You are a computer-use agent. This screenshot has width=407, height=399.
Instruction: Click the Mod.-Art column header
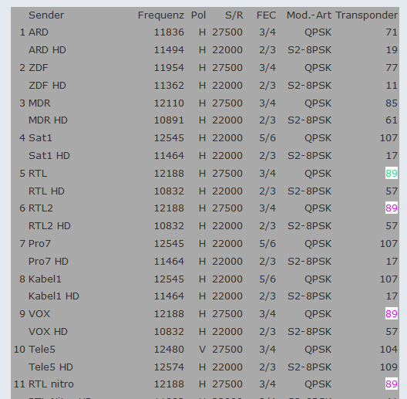coord(309,15)
